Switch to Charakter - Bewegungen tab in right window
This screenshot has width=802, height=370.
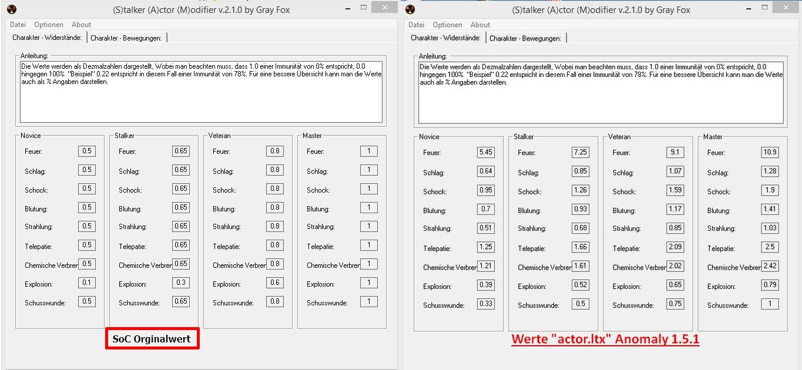(525, 38)
